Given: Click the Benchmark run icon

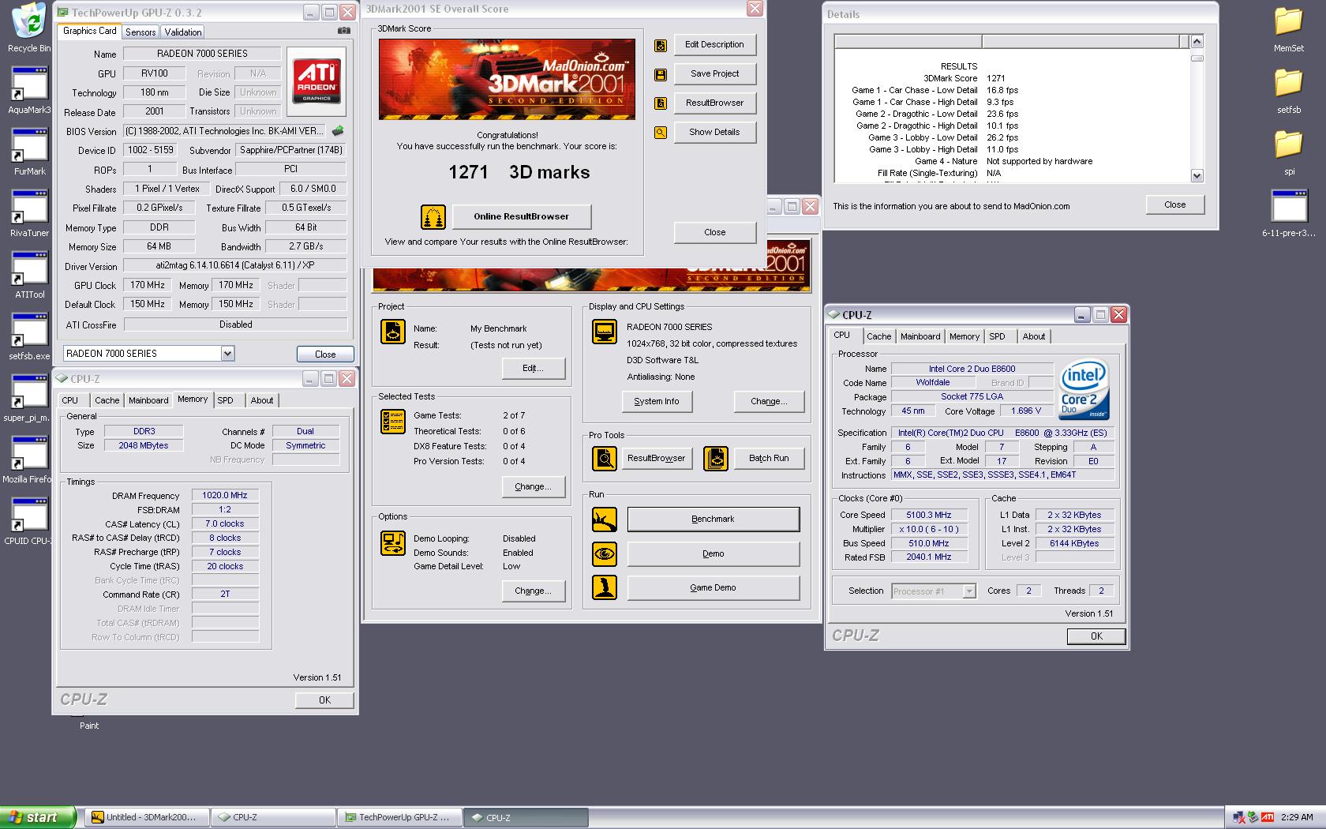Looking at the screenshot, I should pos(605,520).
